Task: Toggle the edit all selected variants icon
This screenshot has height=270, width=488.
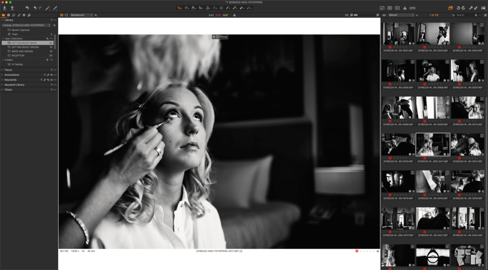Action: tap(450, 8)
